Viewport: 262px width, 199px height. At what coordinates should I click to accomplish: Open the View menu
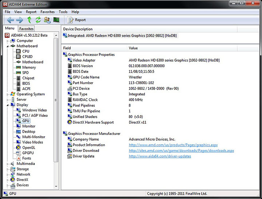(18, 12)
